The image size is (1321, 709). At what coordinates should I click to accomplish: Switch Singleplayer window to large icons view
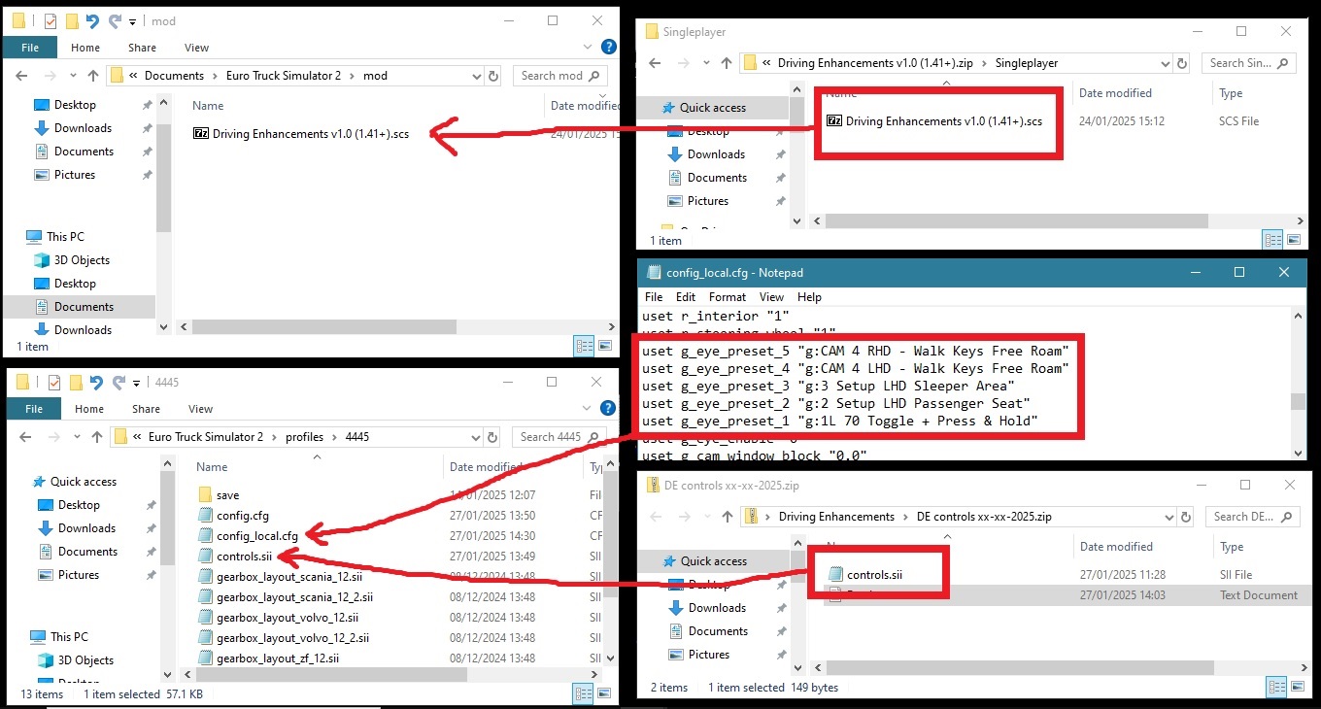tap(1295, 239)
